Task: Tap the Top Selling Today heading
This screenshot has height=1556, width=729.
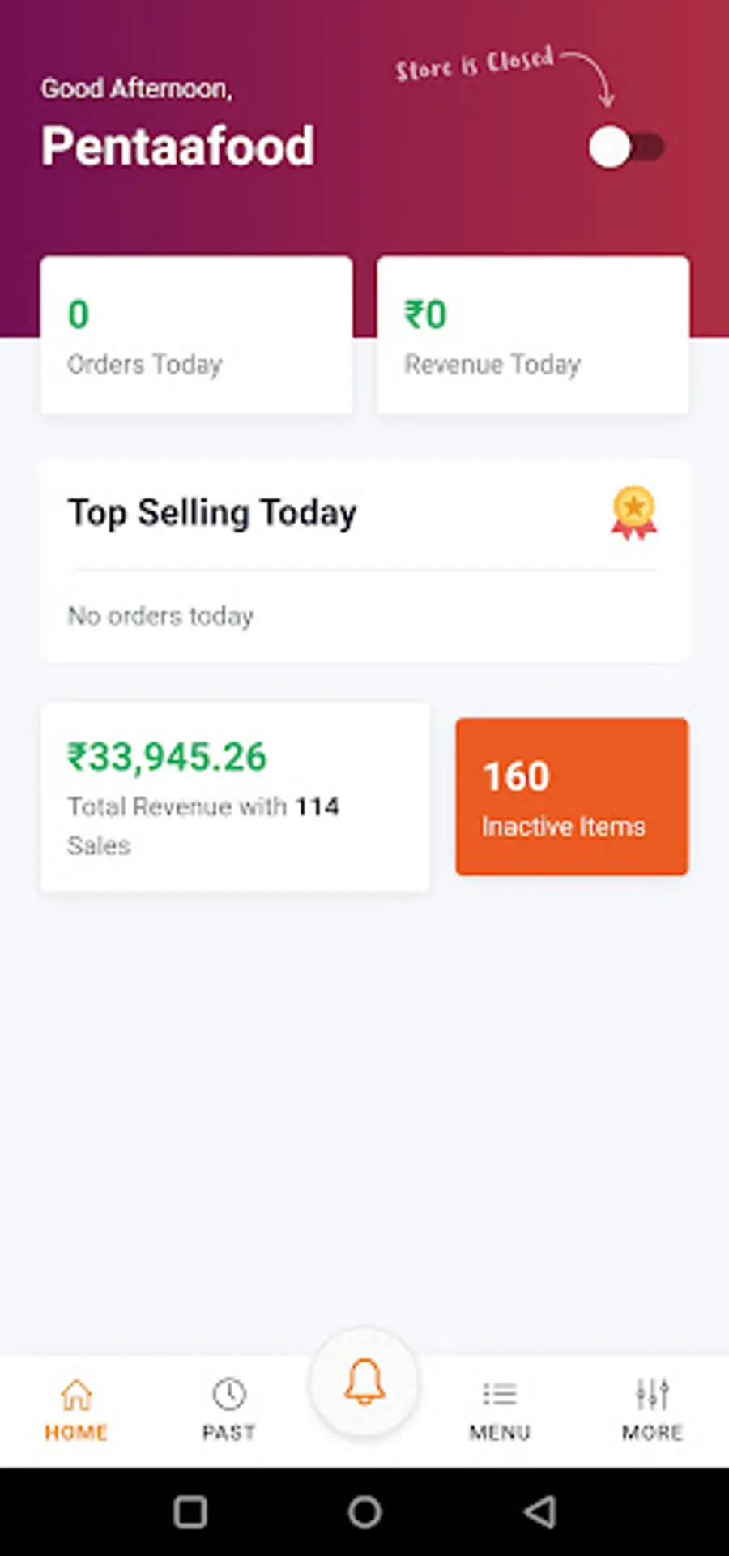Action: (x=212, y=513)
